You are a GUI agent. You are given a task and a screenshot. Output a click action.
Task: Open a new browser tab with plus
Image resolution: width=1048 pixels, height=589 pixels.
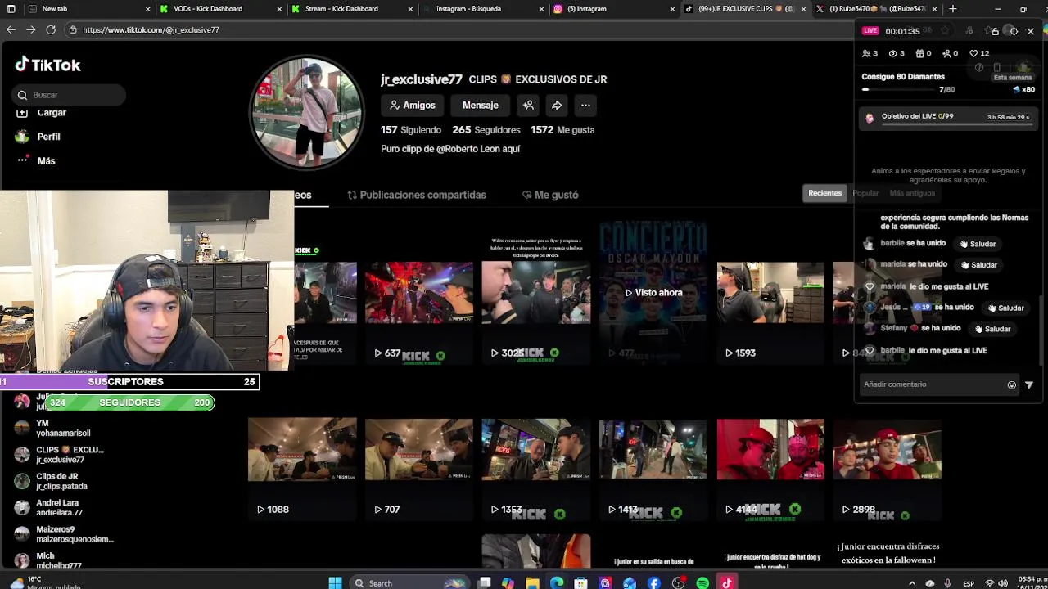[x=952, y=9]
